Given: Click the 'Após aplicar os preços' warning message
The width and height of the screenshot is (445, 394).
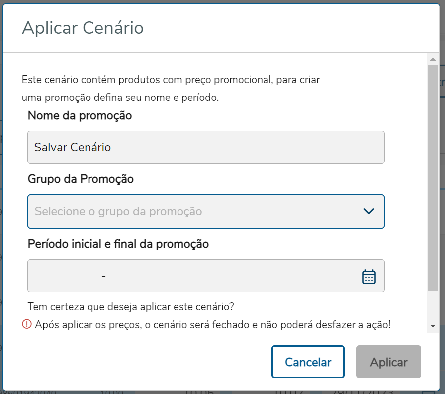Looking at the screenshot, I should point(213,325).
